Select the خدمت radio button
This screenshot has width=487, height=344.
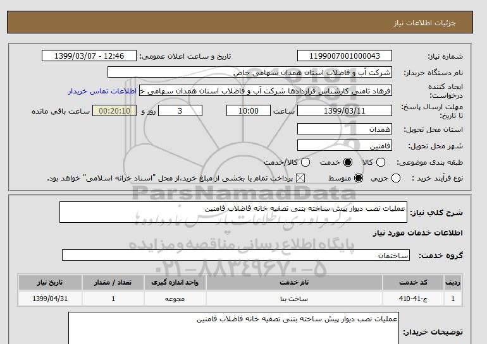[348, 162]
